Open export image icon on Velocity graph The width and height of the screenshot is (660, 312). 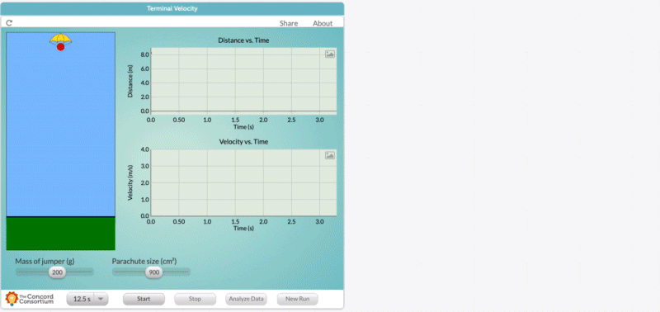[x=330, y=155]
